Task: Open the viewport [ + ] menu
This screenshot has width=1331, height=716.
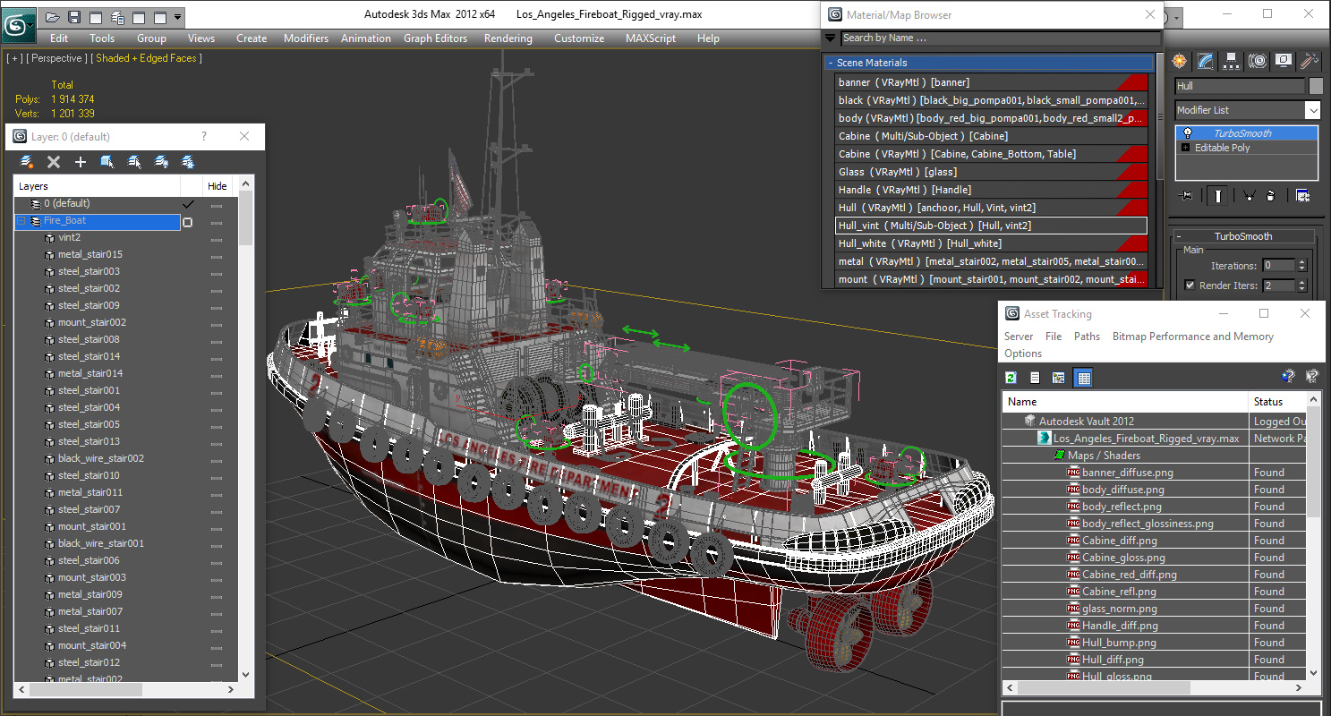Action: 14,58
